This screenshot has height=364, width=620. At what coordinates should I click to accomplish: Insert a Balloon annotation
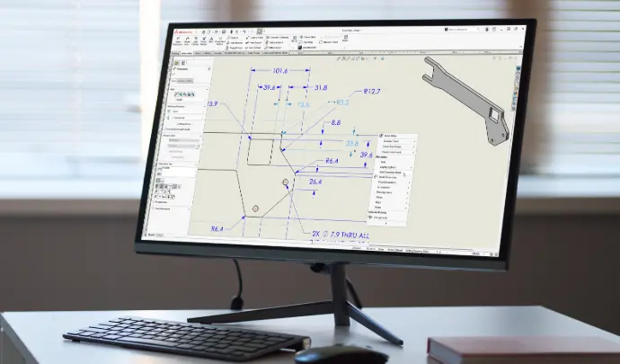(233, 38)
